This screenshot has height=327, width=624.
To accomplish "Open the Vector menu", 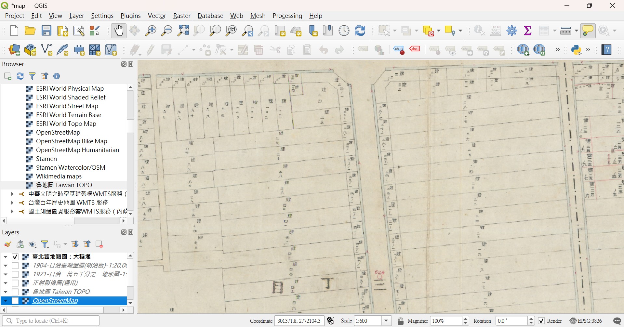I will [157, 16].
